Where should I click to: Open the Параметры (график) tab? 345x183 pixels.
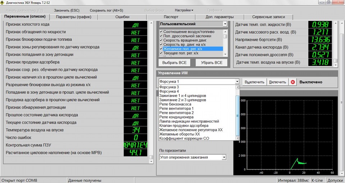click(73, 17)
